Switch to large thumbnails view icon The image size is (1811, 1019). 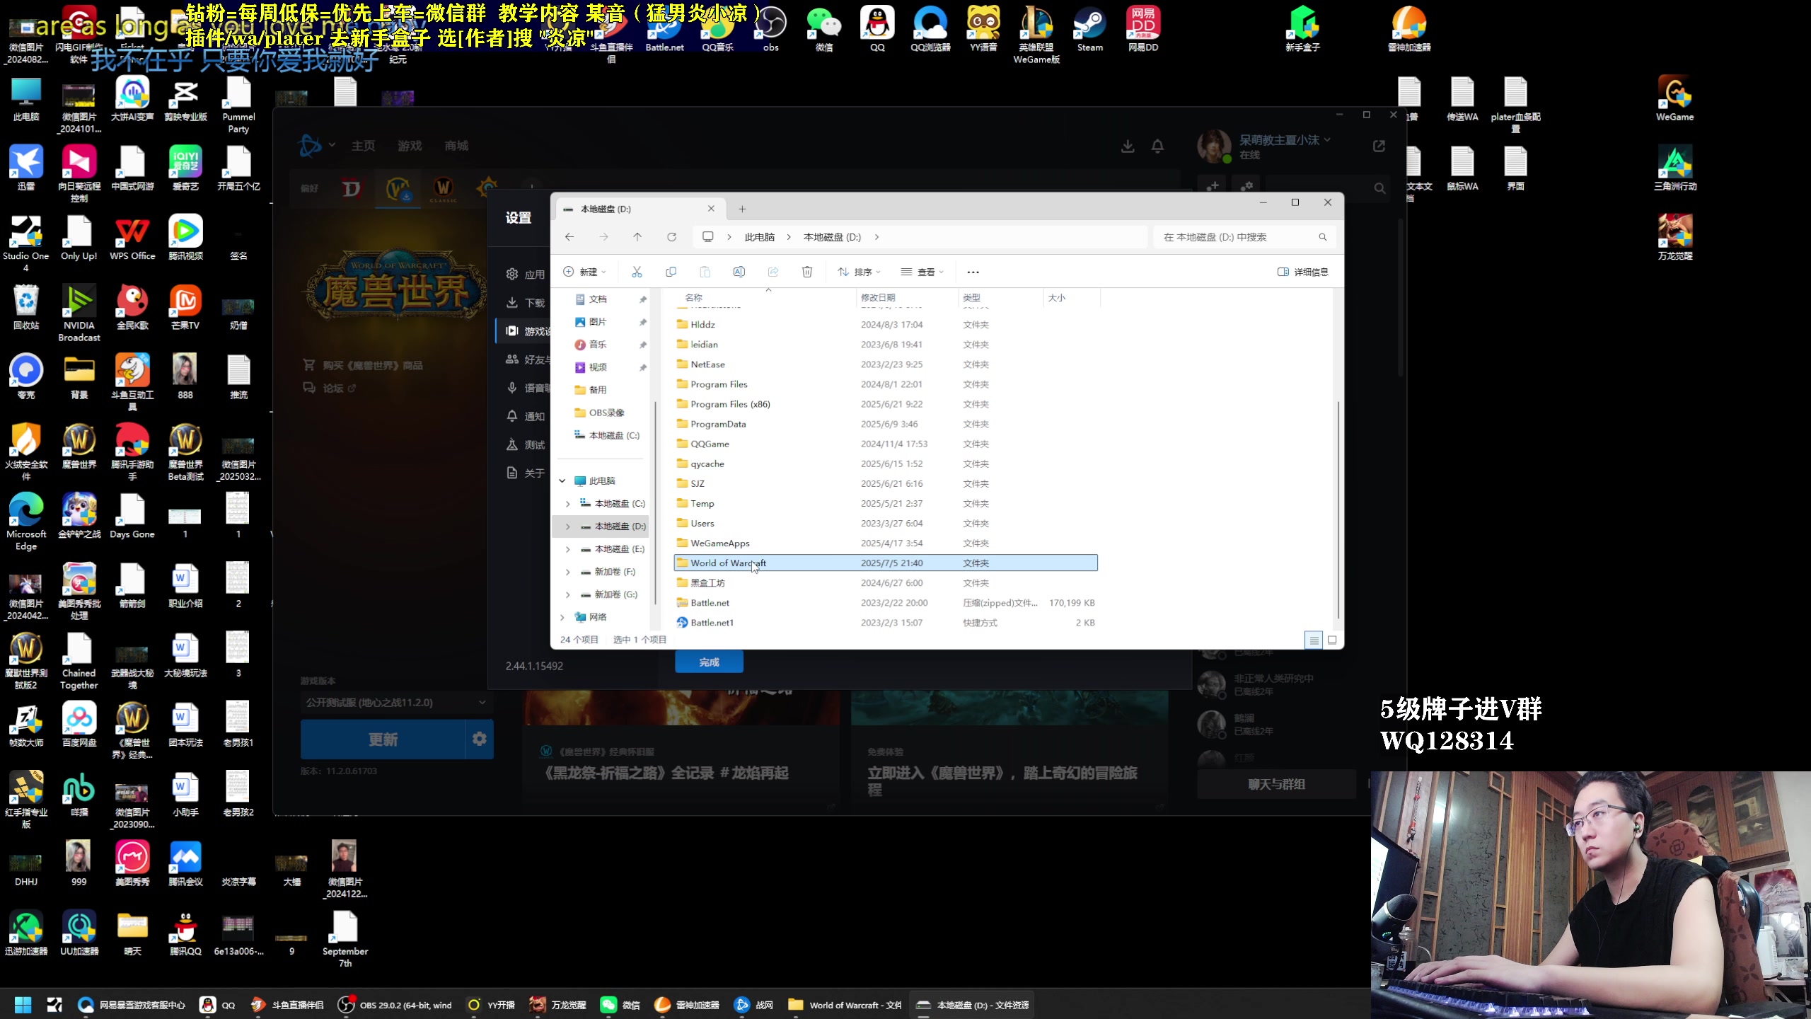click(x=1332, y=640)
